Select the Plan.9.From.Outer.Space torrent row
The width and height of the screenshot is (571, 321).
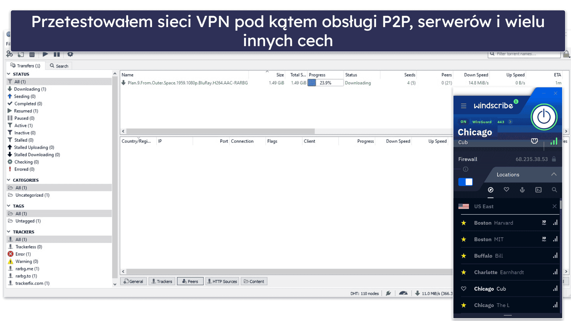point(286,83)
